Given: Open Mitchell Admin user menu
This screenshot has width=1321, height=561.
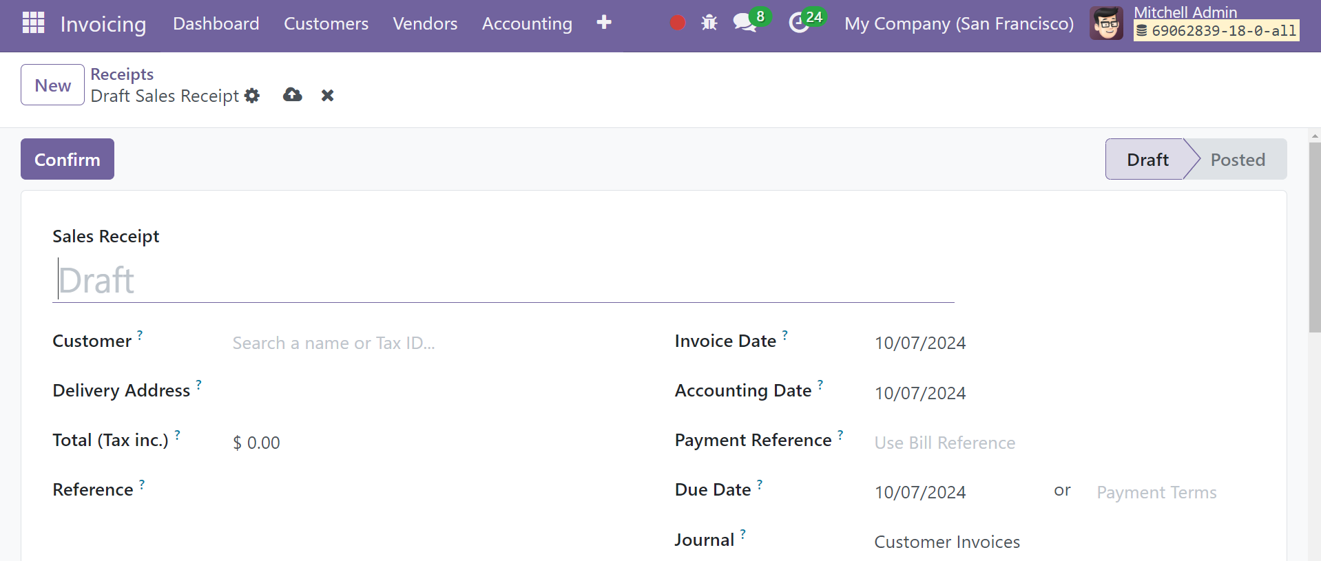Looking at the screenshot, I should tap(1195, 23).
